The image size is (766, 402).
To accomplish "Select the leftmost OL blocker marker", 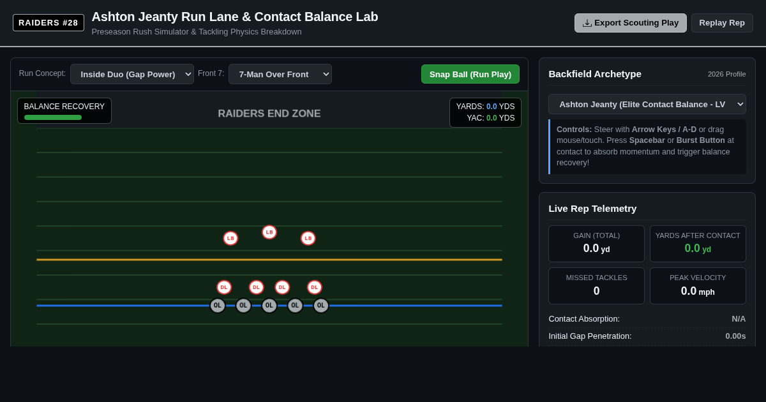I will point(218,306).
